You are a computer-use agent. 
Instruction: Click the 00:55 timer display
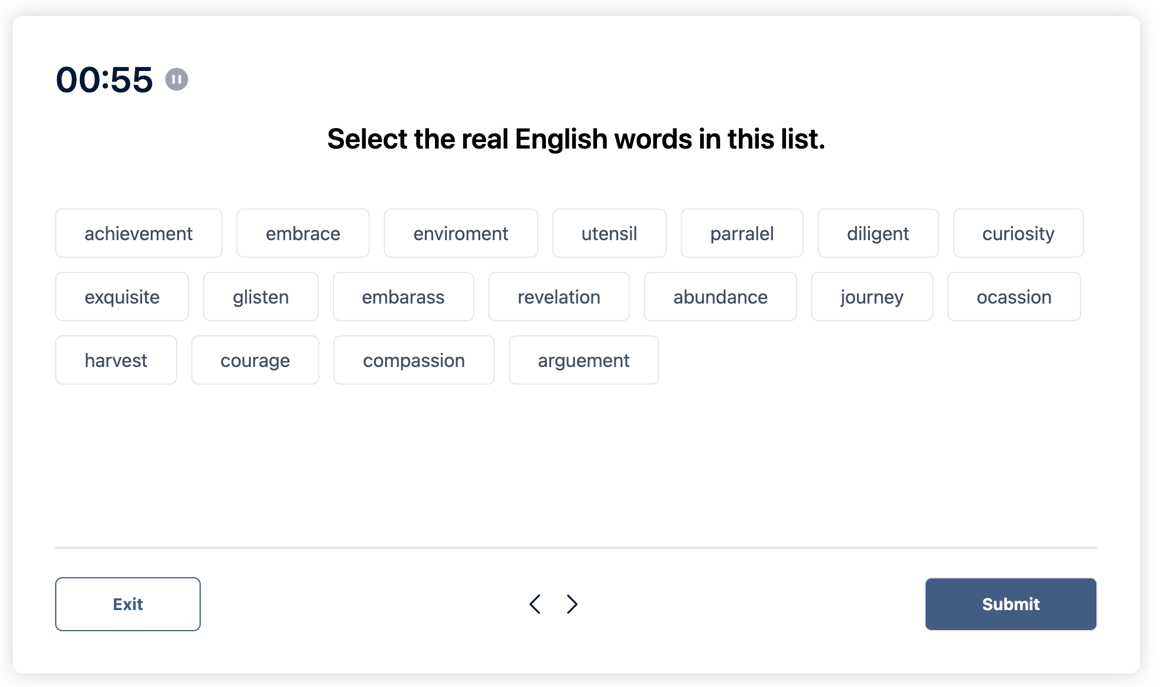pos(104,79)
